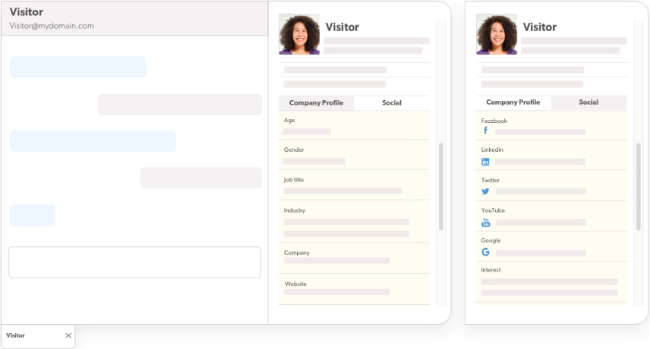
Task: Click the Industry field label
Action: click(x=295, y=210)
